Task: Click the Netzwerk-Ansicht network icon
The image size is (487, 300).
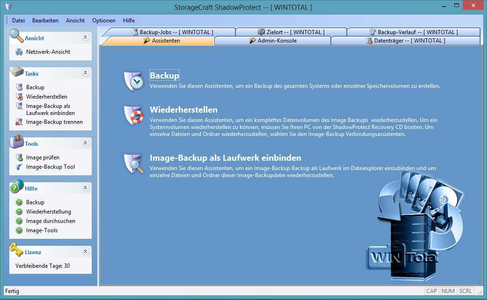Action: 19,52
